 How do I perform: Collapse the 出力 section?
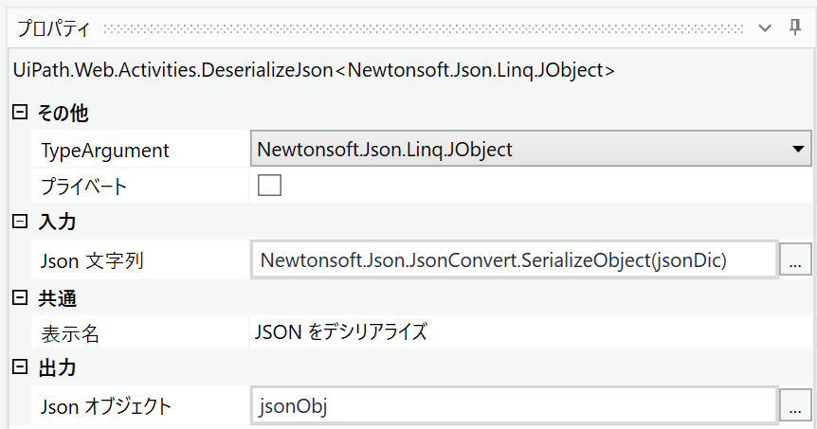tap(19, 366)
